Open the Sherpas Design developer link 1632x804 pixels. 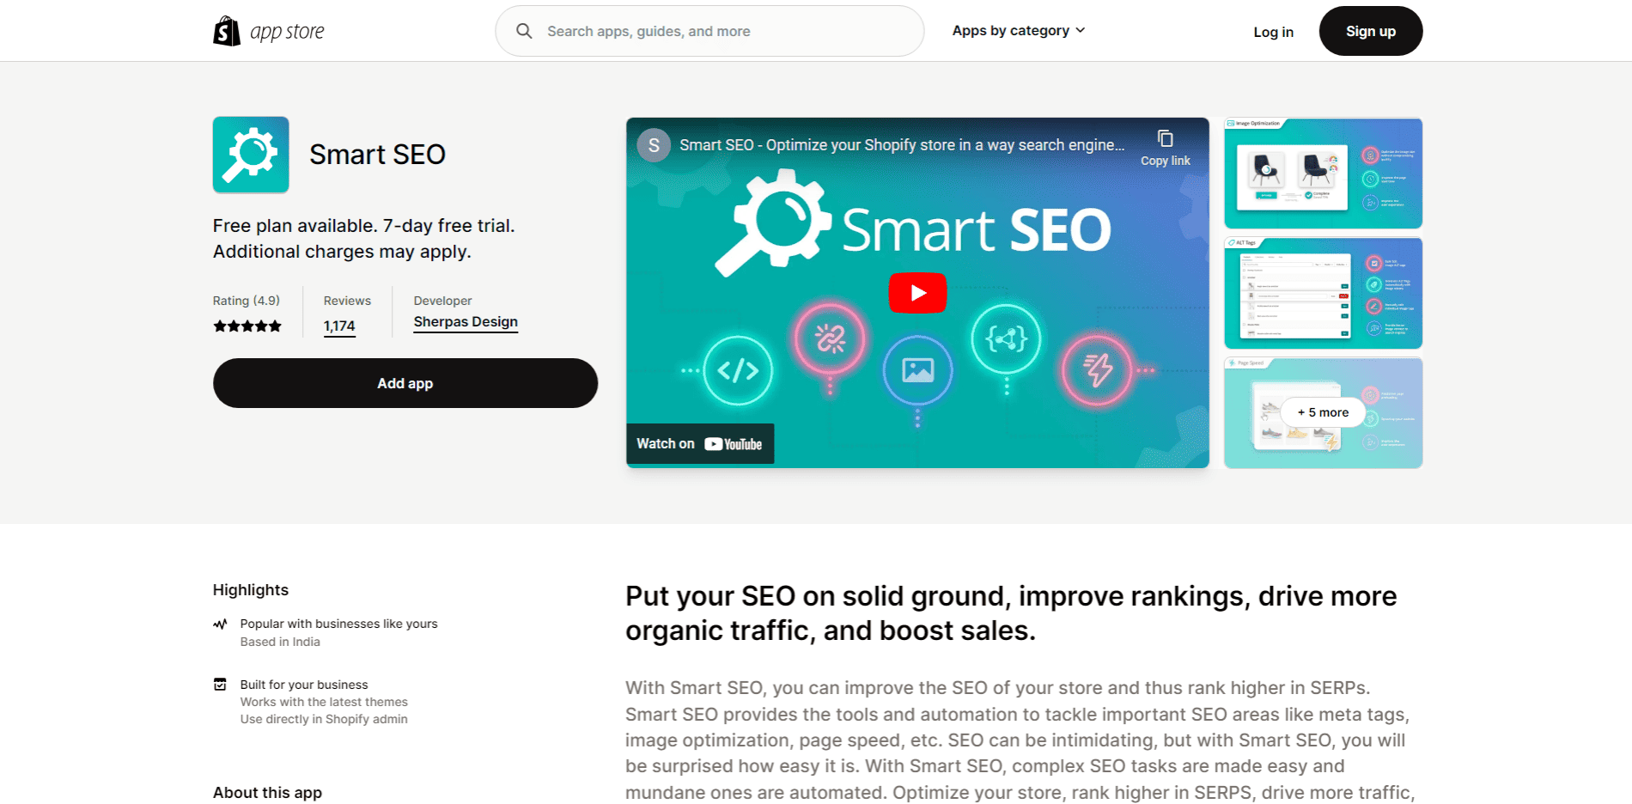pos(466,322)
